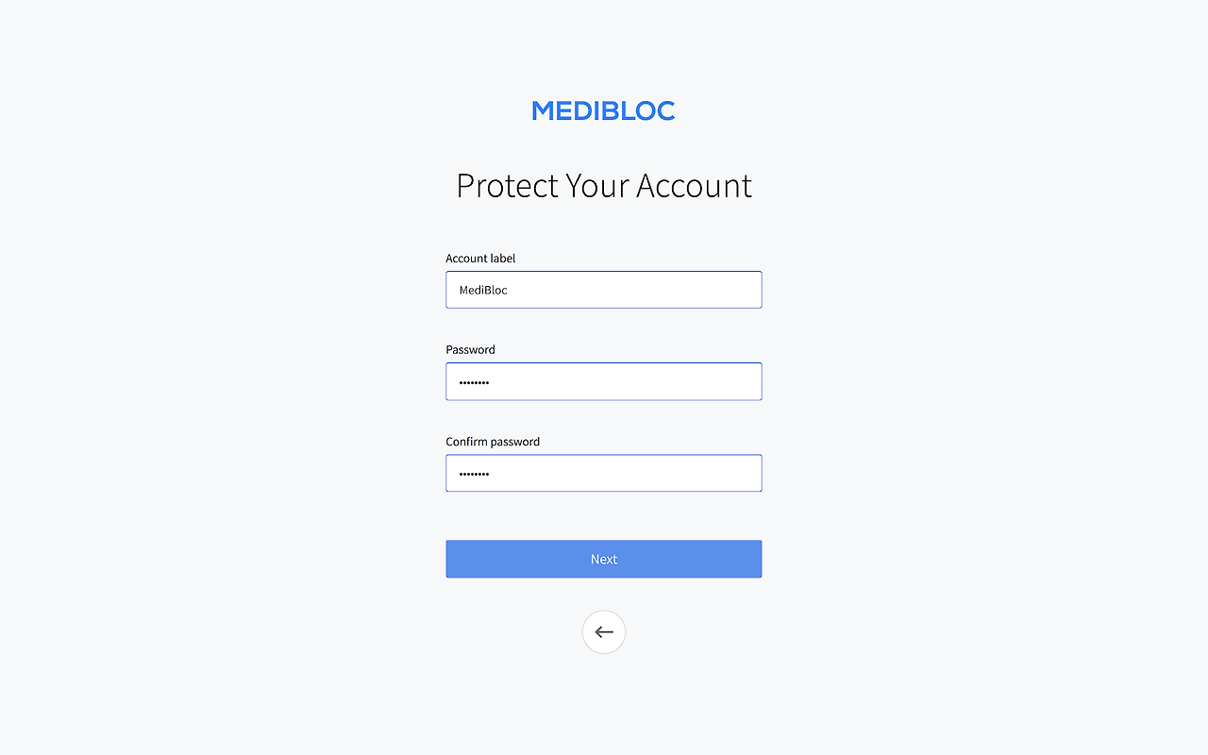Viewport: 1208px width, 755px height.
Task: Click the Account label caption text
Action: pos(480,258)
